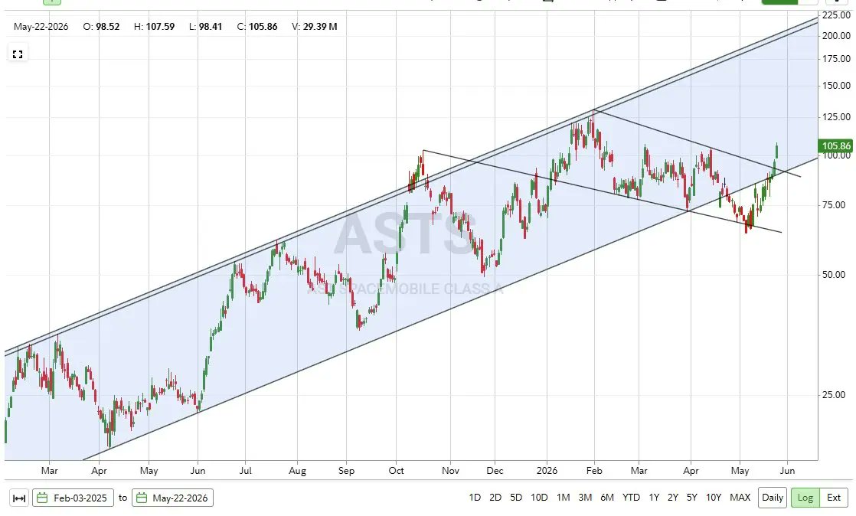Viewport: 856px width, 516px height.
Task: Open the end date calendar May-22-2026
Action: 172,498
